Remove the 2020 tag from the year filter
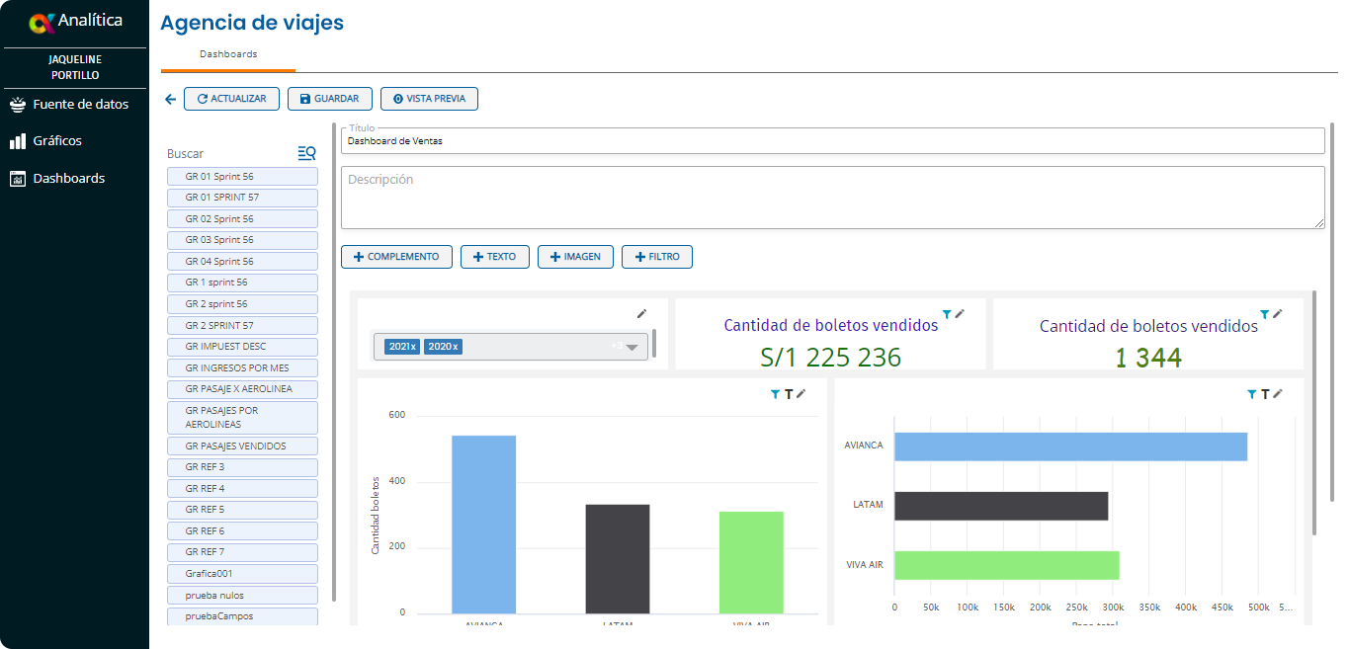Viewport: 1349px width, 649px height. pyautogui.click(x=455, y=347)
